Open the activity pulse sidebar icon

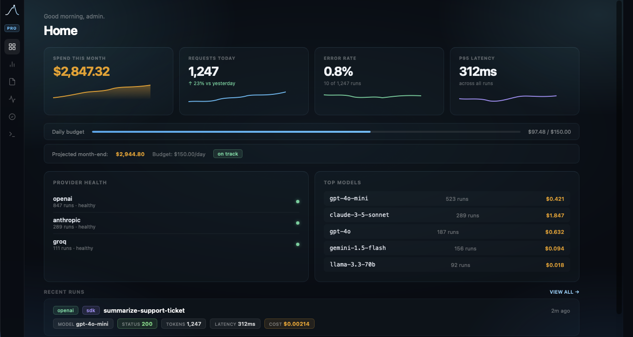12,99
